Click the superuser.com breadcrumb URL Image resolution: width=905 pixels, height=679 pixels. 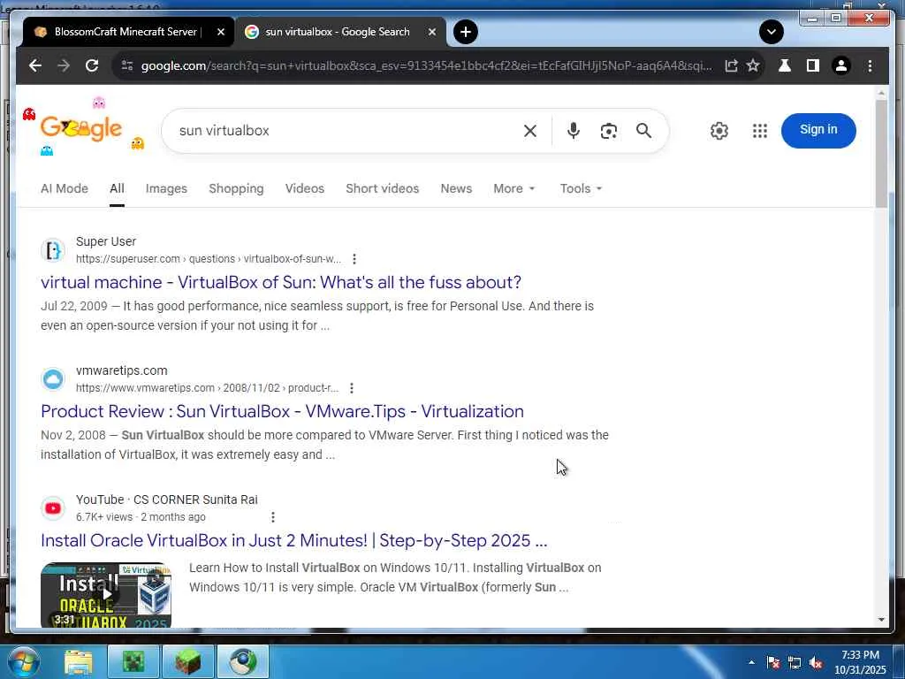[209, 259]
